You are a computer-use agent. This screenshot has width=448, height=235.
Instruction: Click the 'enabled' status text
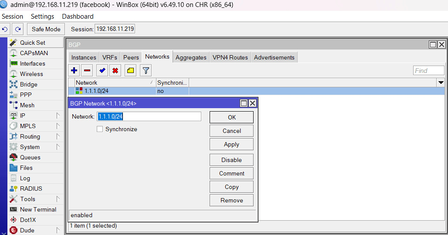point(81,215)
